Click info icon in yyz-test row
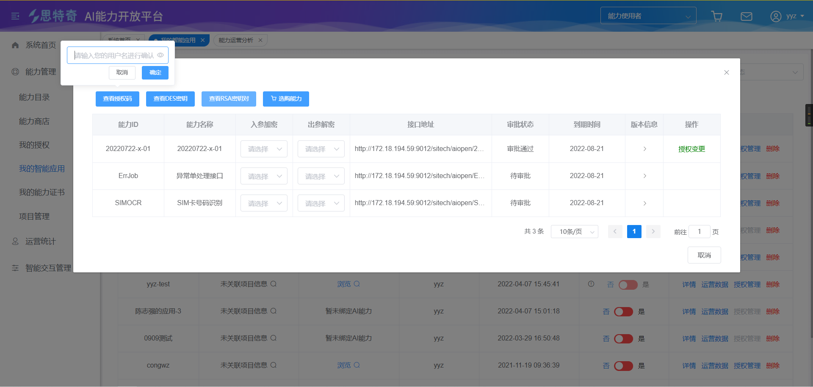Viewport: 813px width, 387px height. 591,284
